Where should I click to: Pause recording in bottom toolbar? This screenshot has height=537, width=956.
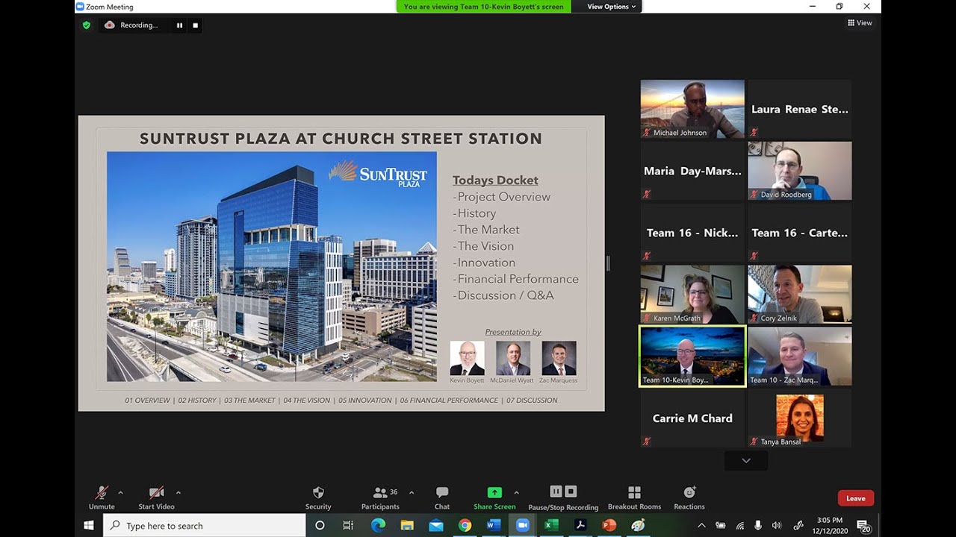click(556, 492)
